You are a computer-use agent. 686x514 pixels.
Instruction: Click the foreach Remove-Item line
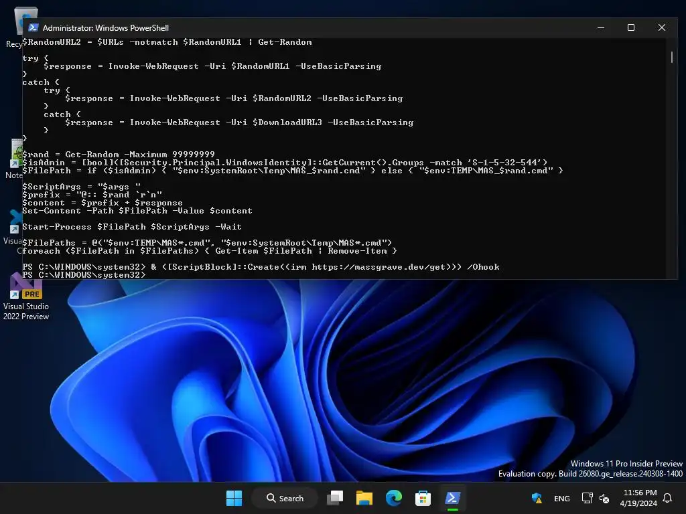pyautogui.click(x=210, y=251)
